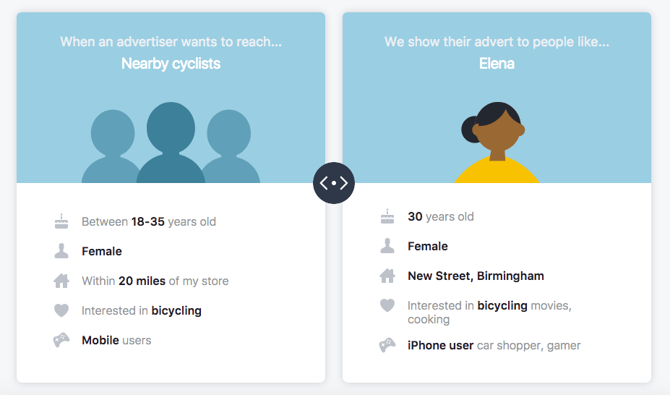The width and height of the screenshot is (670, 395).
Task: Click the birthday cake icon beside 18-35 years
Action: 61,221
